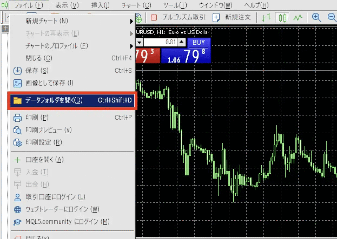The height and width of the screenshot is (239, 337).
Task: Click the print settings (印刷設定) gear icon
Action: (x=17, y=142)
